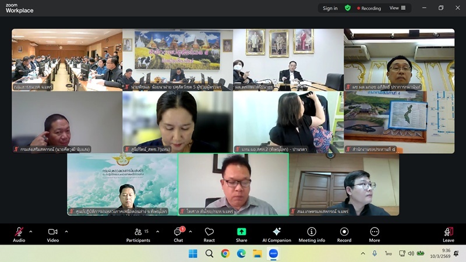Viewport: 466px width, 262px height.
Task: Click the green encryption shield icon
Action: tap(348, 8)
